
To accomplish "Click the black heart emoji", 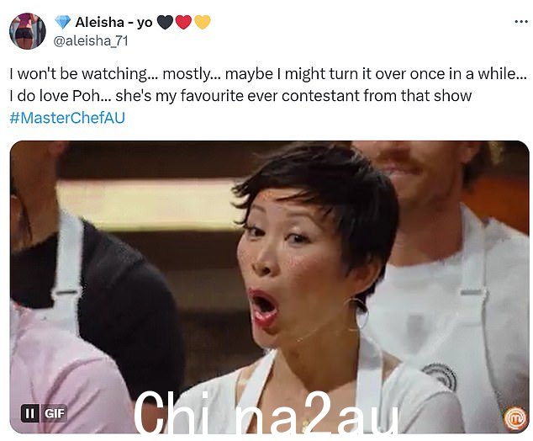I will pyautogui.click(x=165, y=22).
